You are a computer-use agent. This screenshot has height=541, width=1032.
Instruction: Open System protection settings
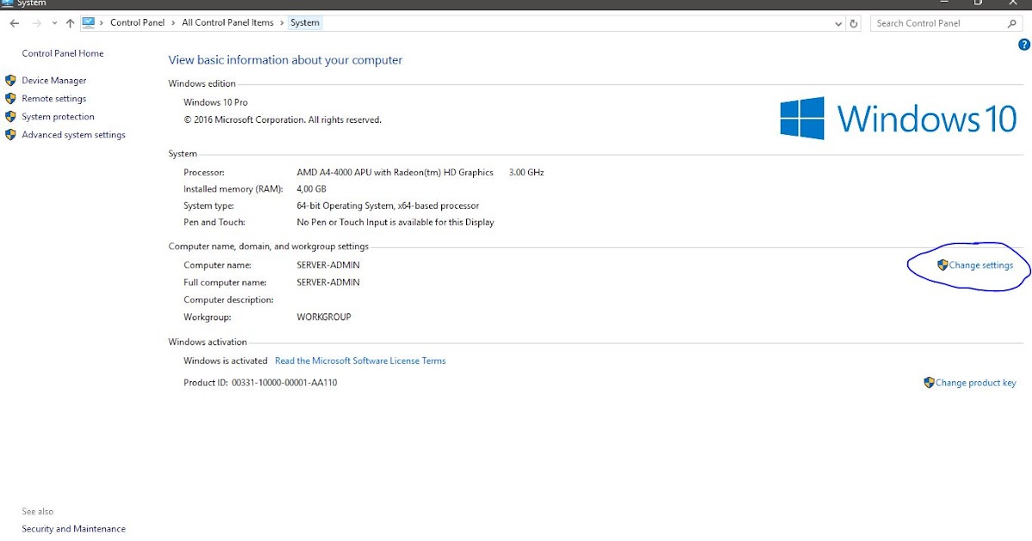58,116
